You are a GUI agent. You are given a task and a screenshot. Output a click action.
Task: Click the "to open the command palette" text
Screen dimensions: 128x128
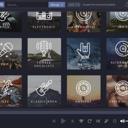[x=99, y=5]
